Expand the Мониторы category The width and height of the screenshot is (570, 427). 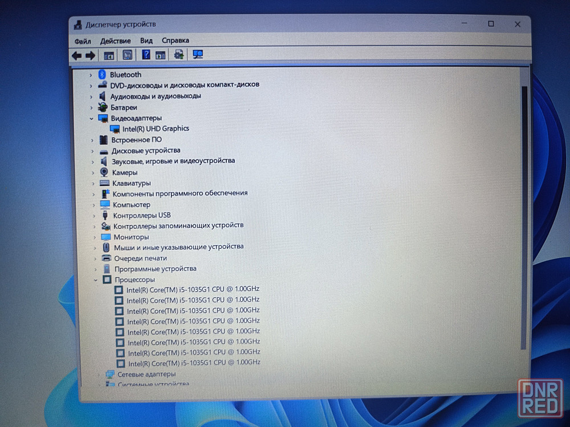[x=95, y=237]
